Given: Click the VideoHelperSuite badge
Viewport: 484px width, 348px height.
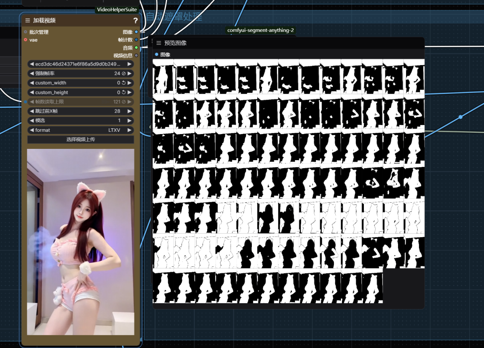Looking at the screenshot, I should pos(117,9).
